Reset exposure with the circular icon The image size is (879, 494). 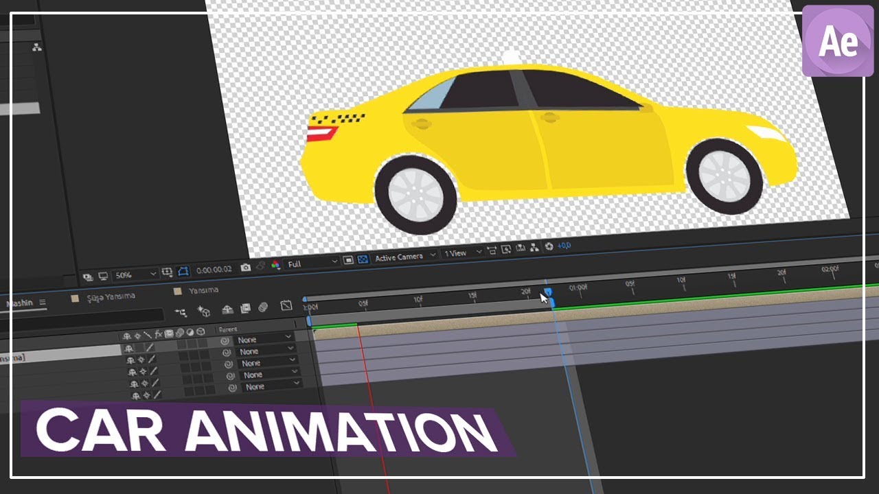(x=549, y=246)
